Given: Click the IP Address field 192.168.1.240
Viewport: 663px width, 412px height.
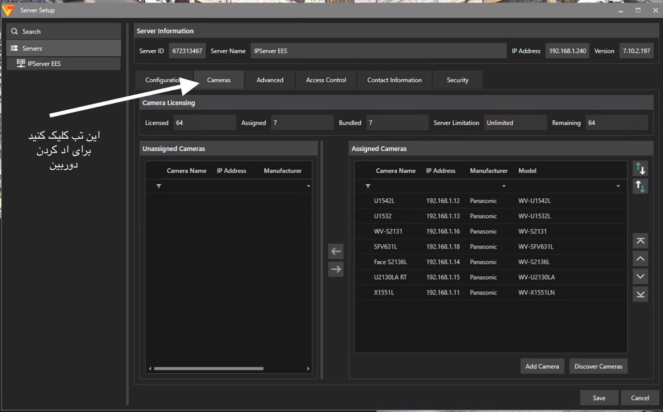Looking at the screenshot, I should click(567, 51).
